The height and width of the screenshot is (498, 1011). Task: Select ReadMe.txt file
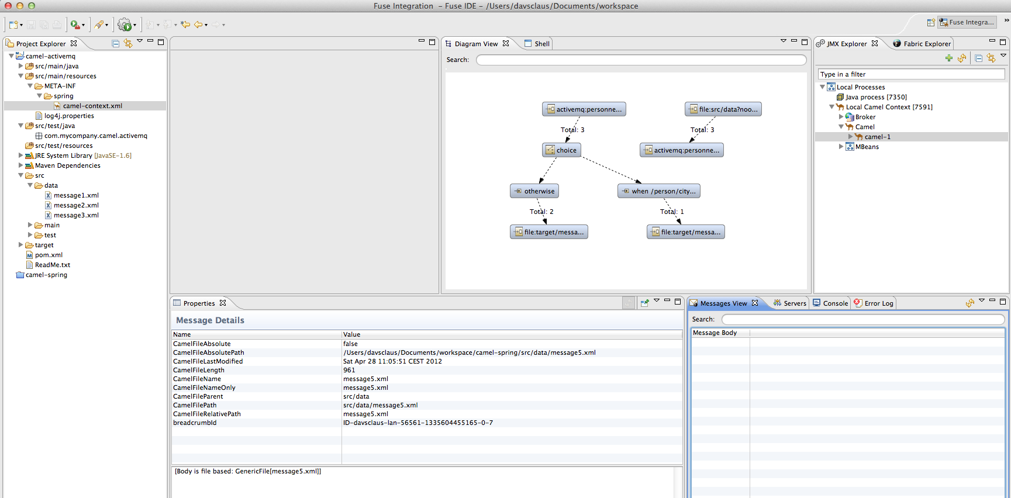point(52,265)
